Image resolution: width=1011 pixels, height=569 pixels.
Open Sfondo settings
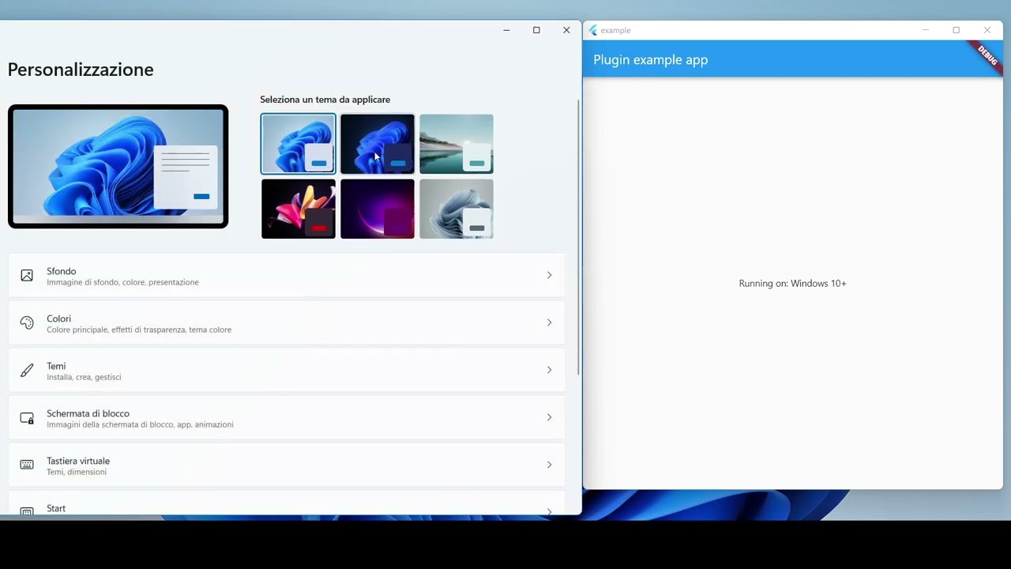[287, 275]
